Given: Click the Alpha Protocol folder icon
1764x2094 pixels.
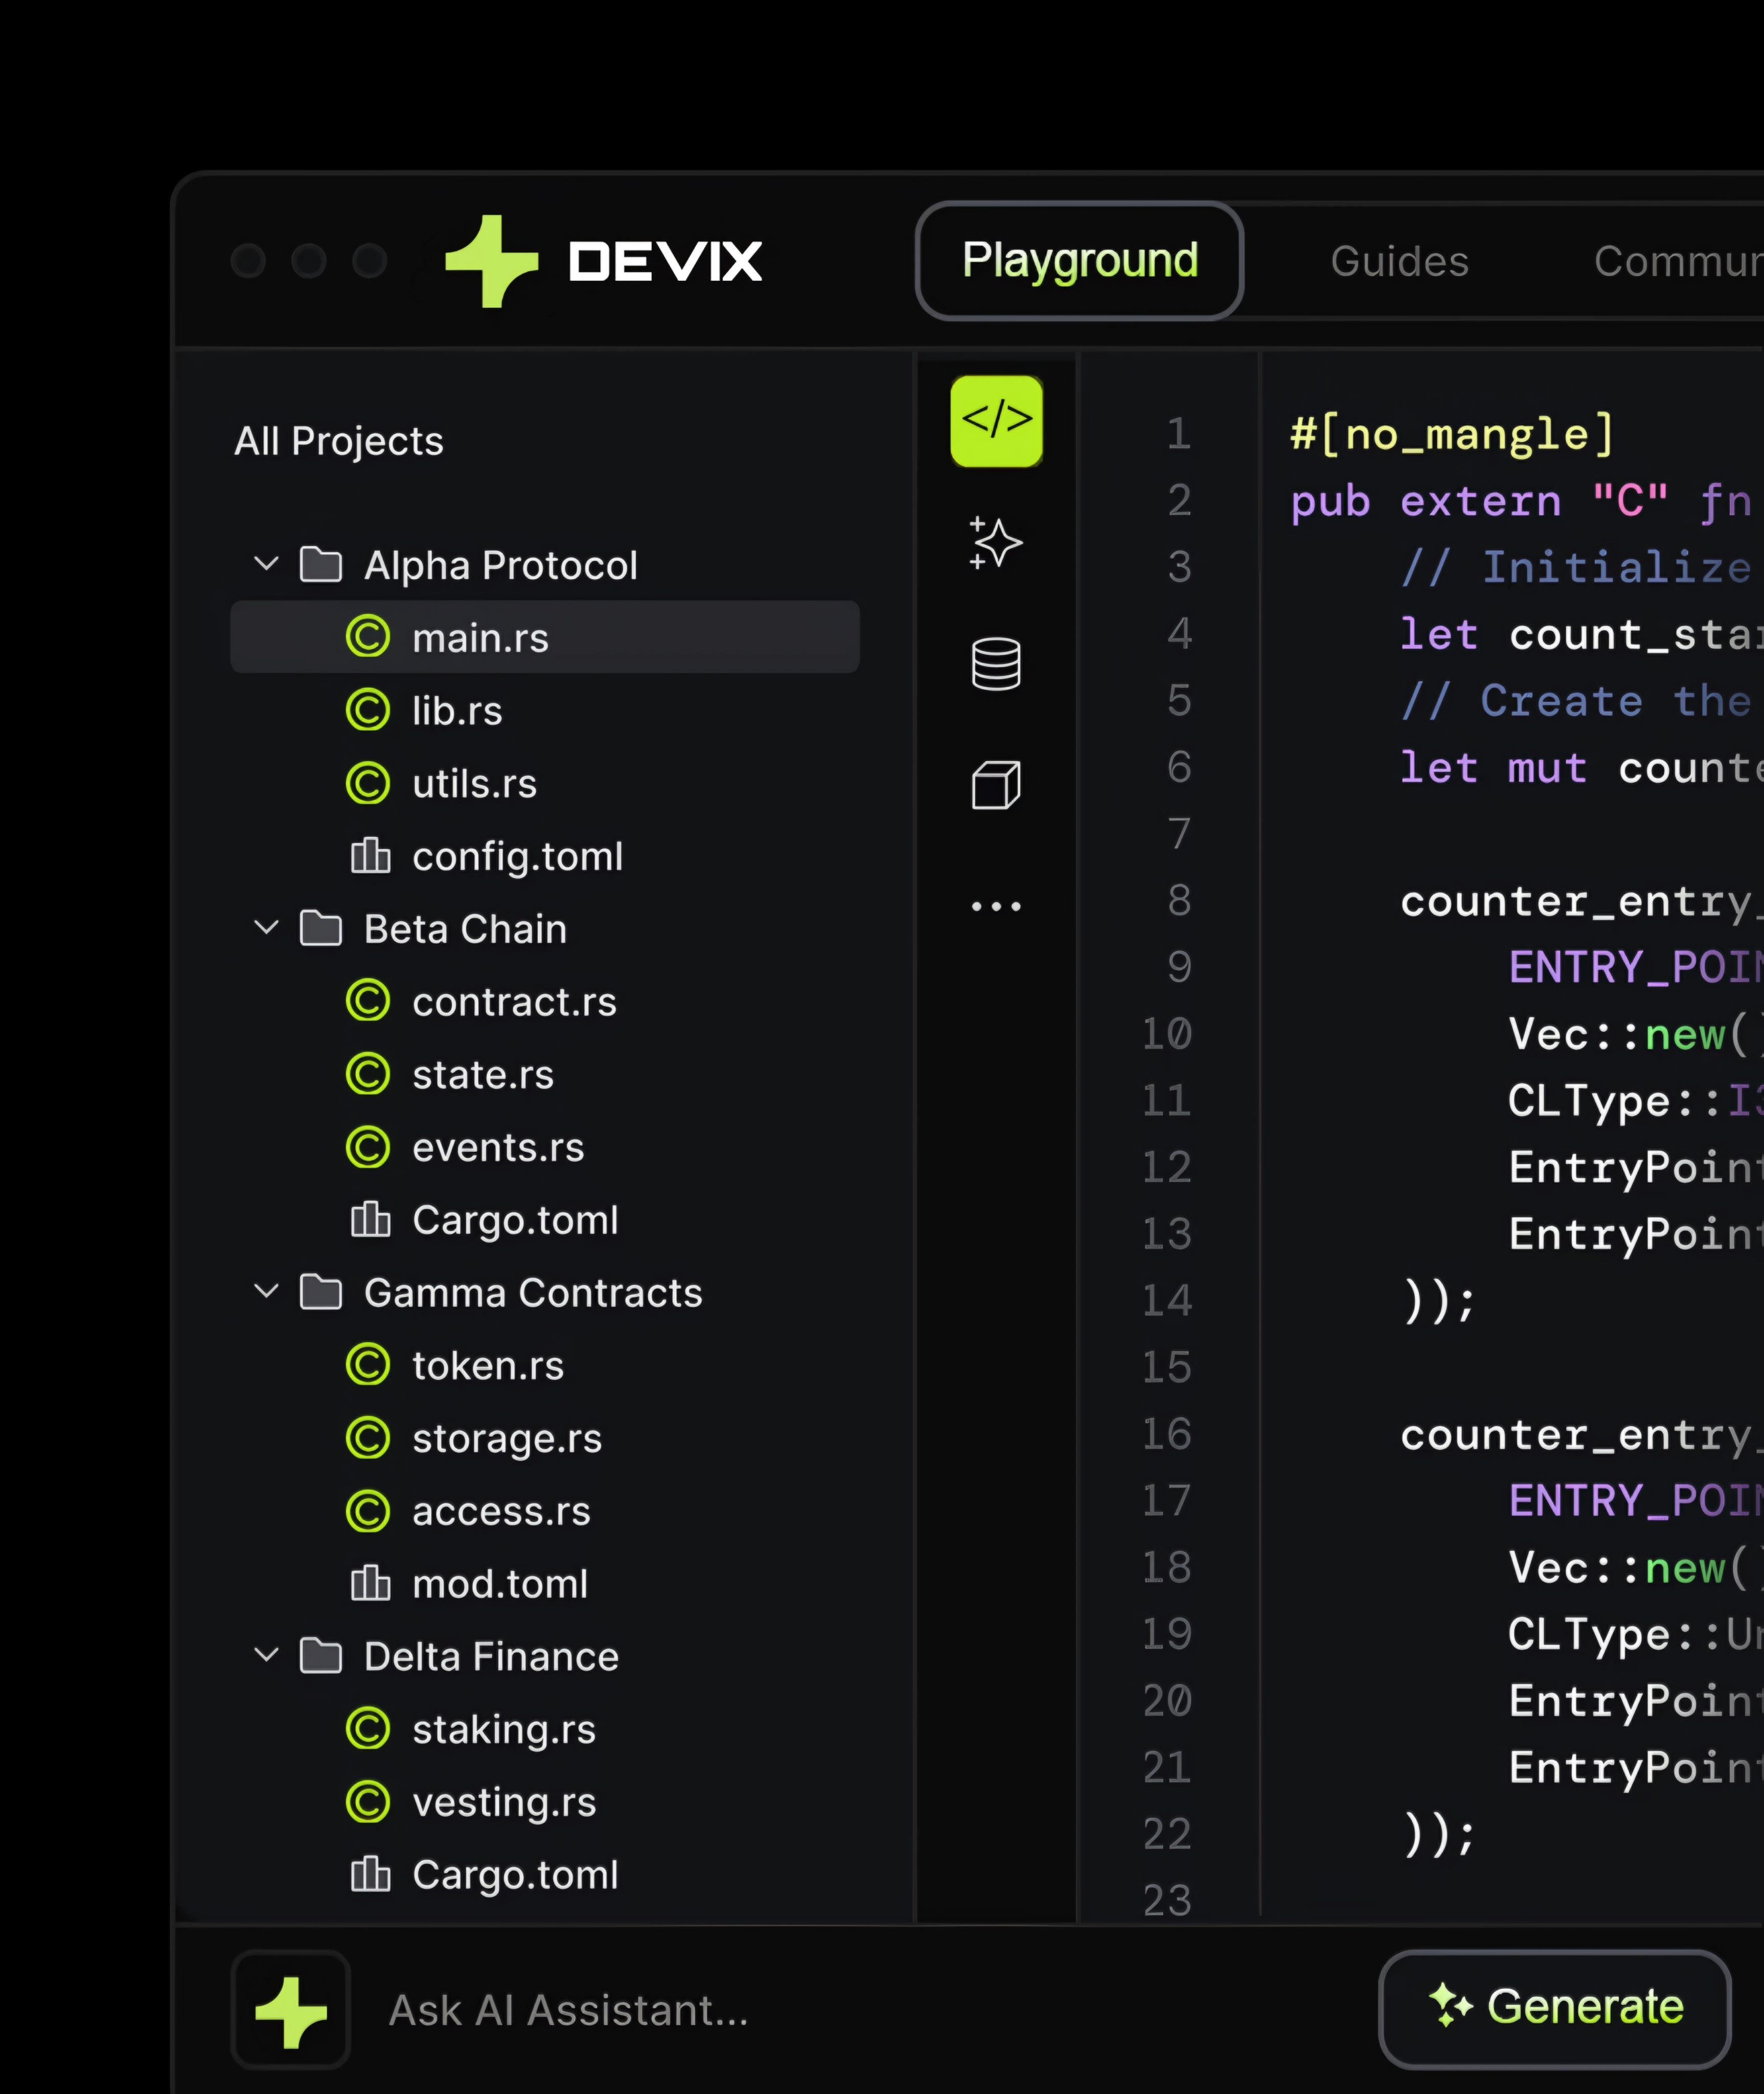Looking at the screenshot, I should coord(321,565).
